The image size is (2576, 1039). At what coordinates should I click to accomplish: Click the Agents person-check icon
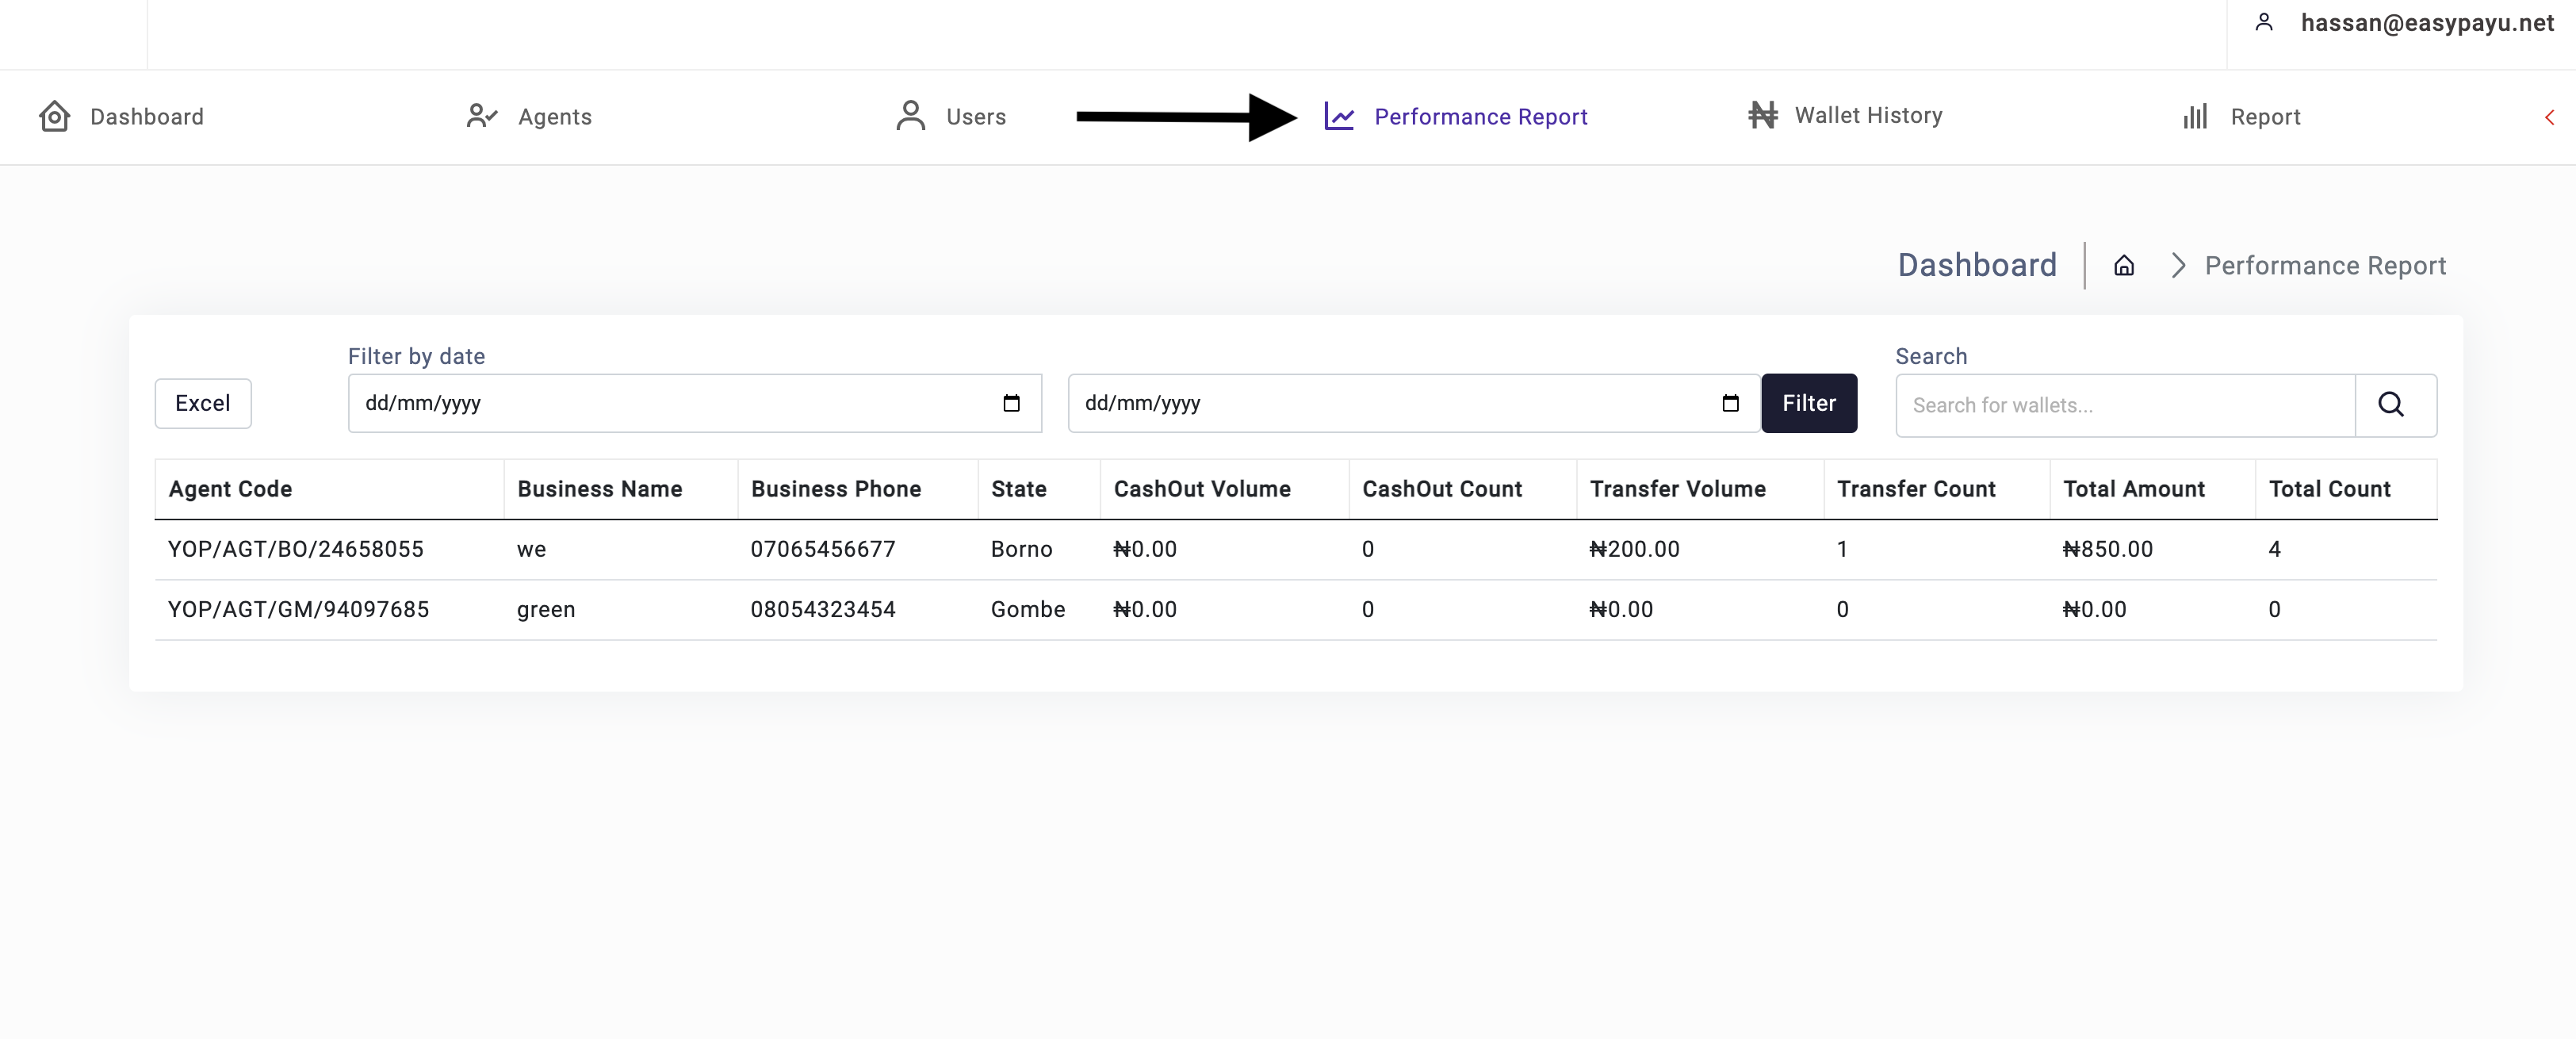pos(481,116)
